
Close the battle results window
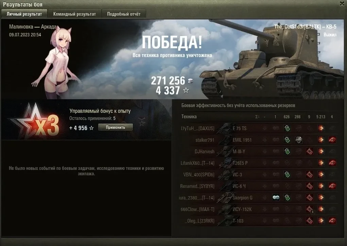[342, 4]
